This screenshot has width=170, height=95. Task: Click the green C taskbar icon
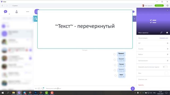pyautogui.click(x=47, y=93)
